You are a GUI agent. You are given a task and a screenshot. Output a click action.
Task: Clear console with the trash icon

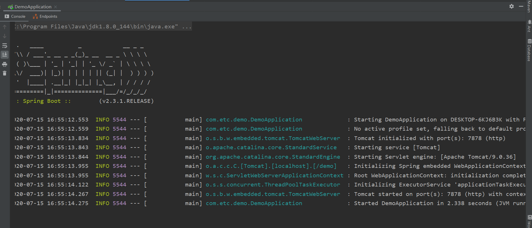point(5,73)
